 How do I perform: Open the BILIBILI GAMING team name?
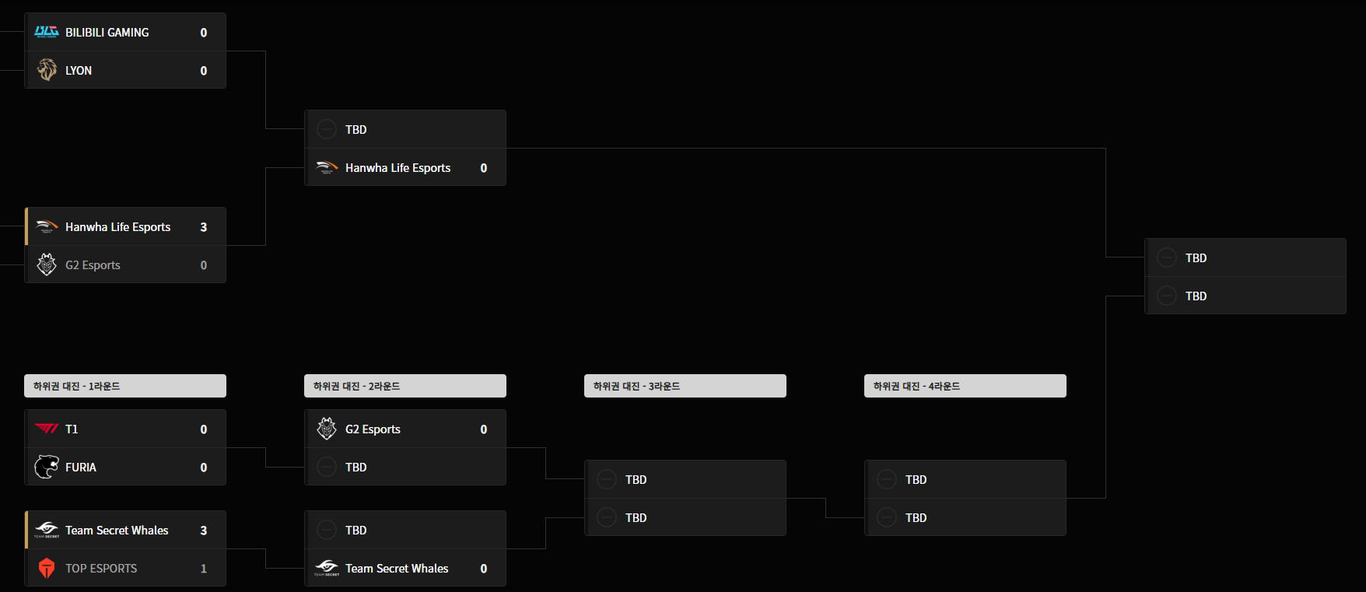tap(107, 32)
